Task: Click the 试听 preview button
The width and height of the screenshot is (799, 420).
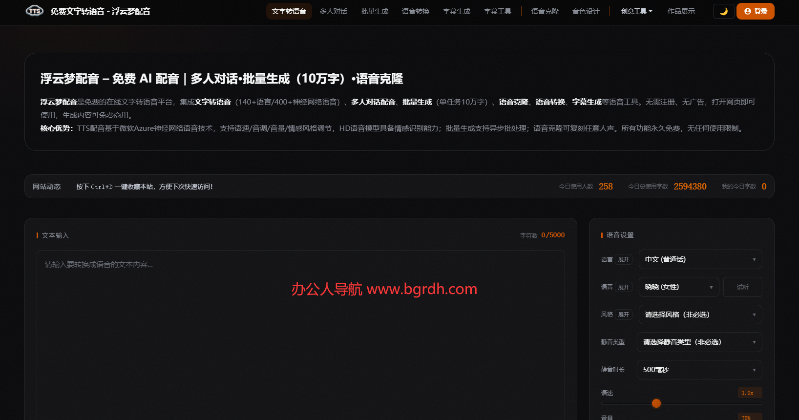Action: pyautogui.click(x=742, y=287)
